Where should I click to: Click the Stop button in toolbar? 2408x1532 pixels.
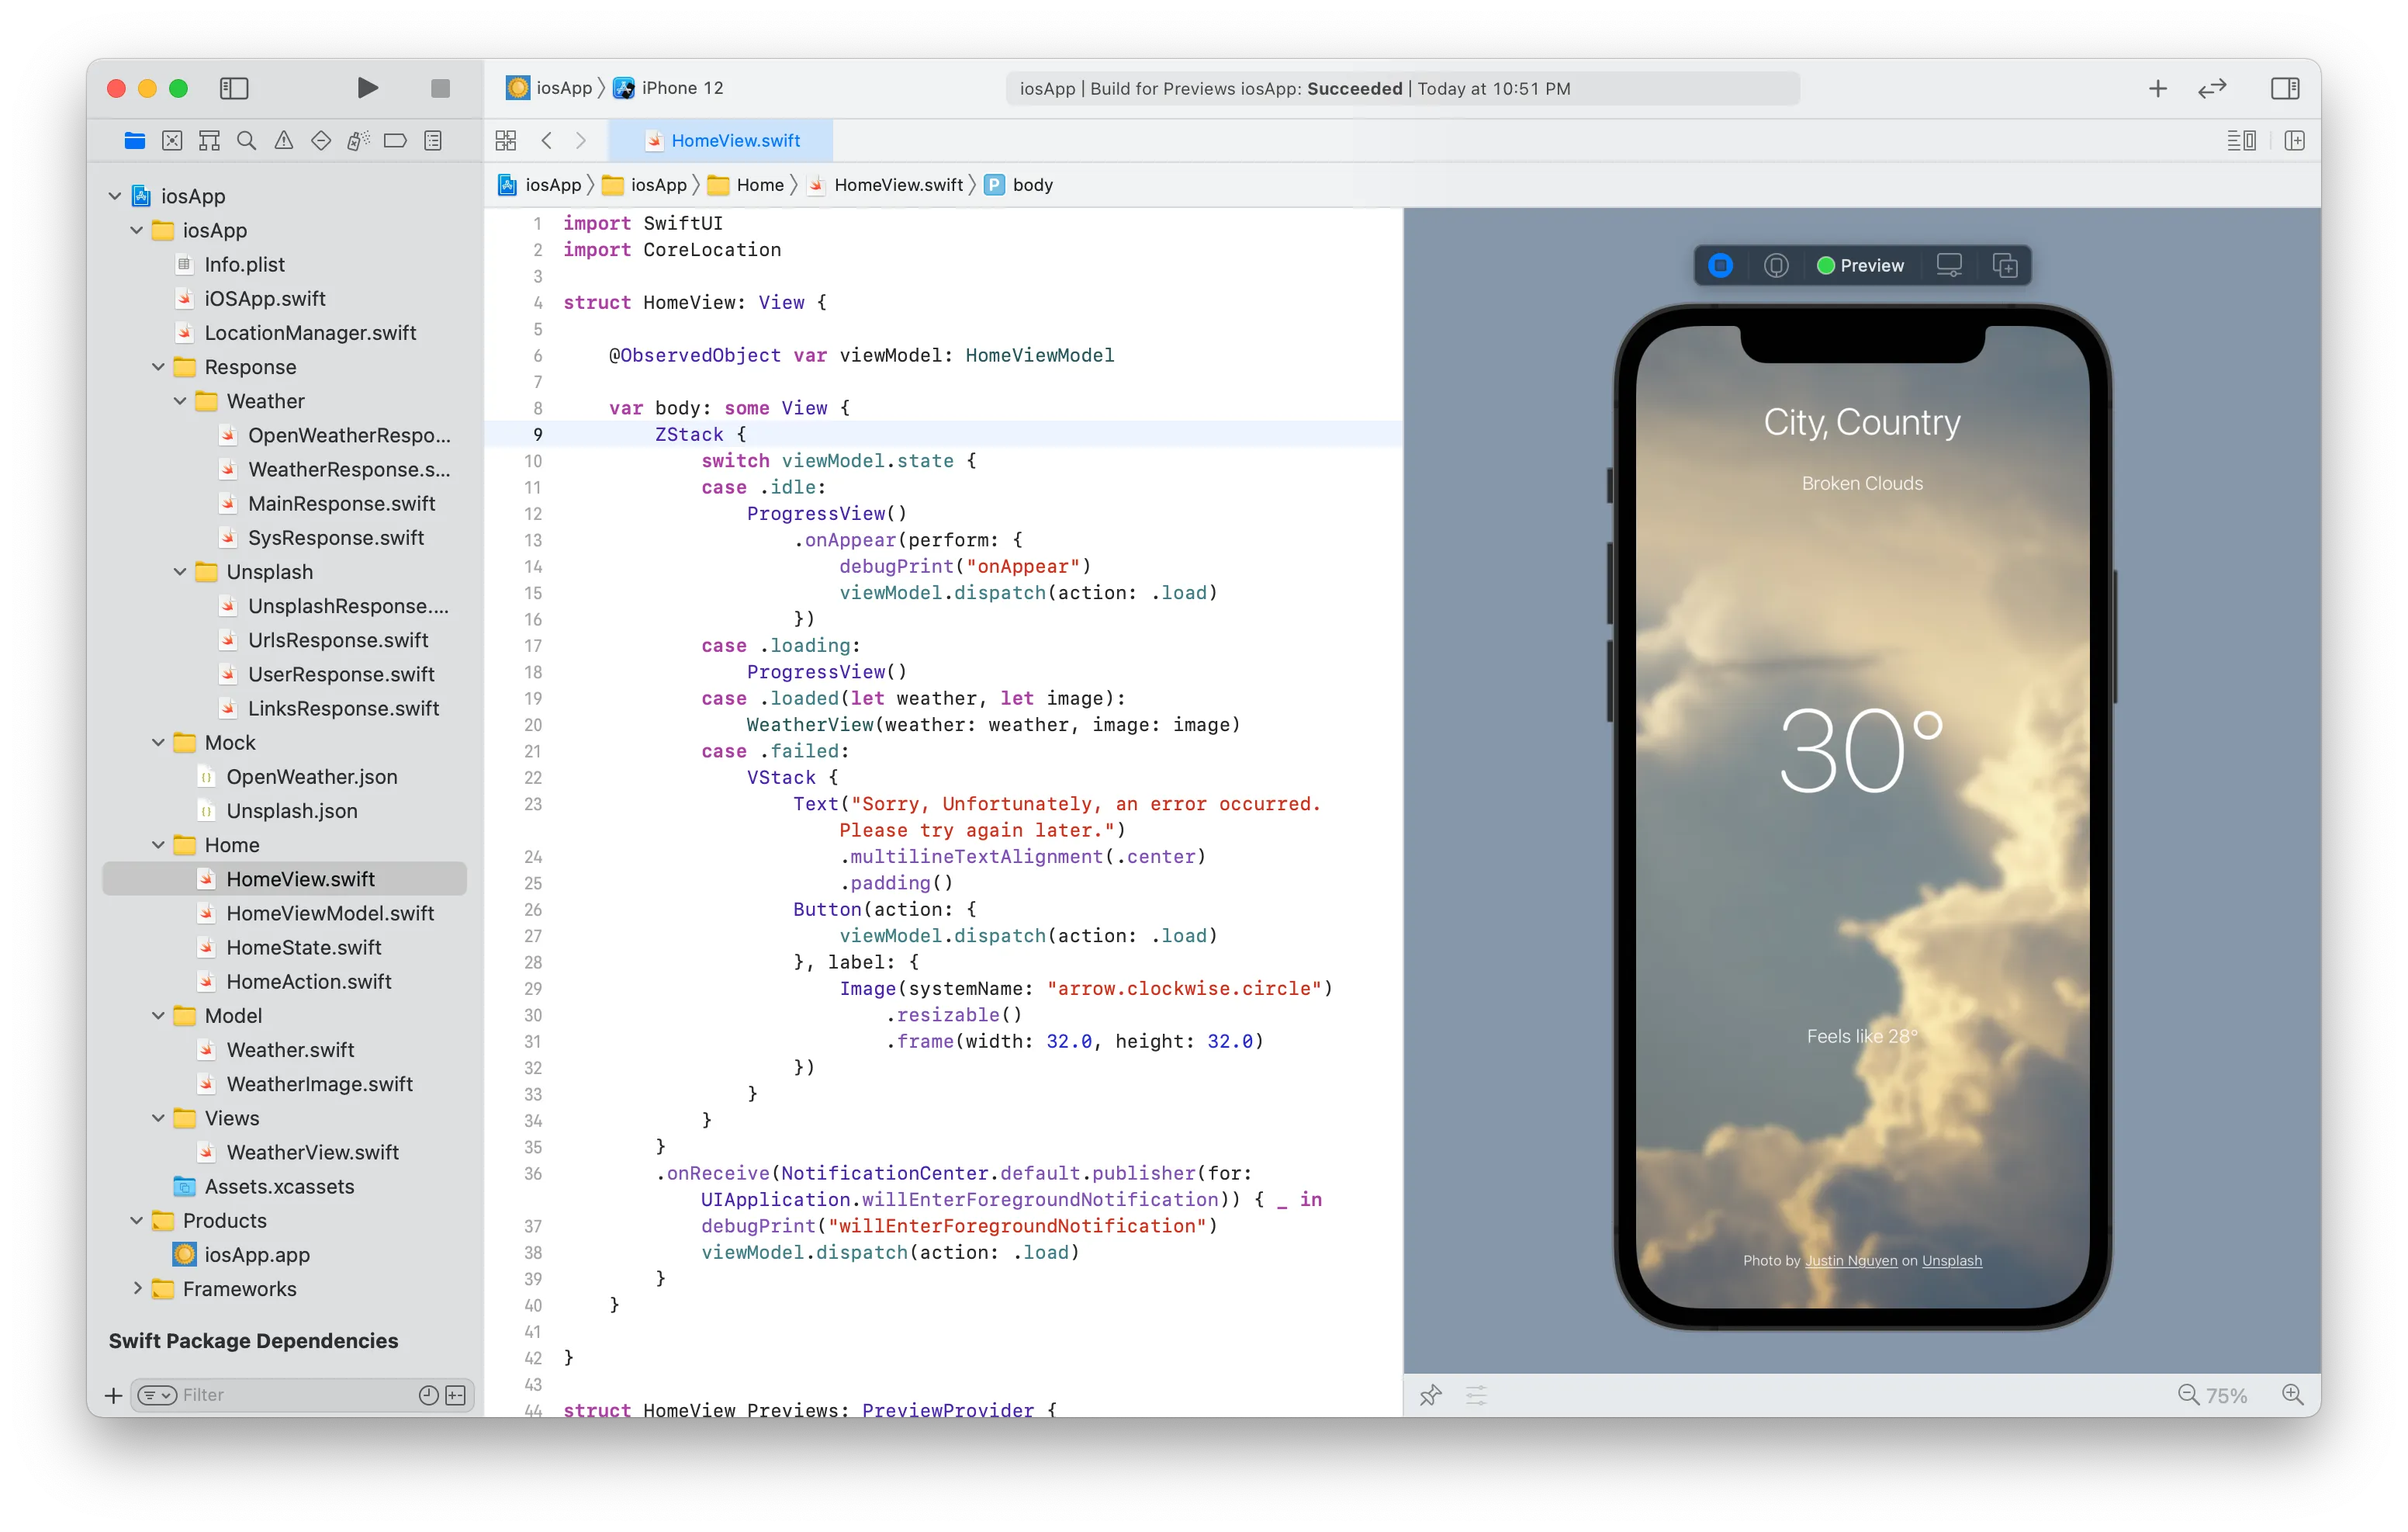point(440,88)
